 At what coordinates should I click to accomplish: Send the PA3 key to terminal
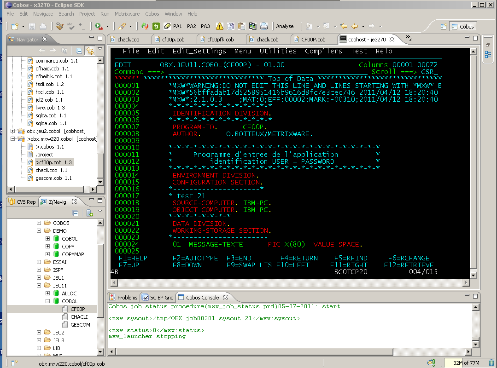click(205, 26)
